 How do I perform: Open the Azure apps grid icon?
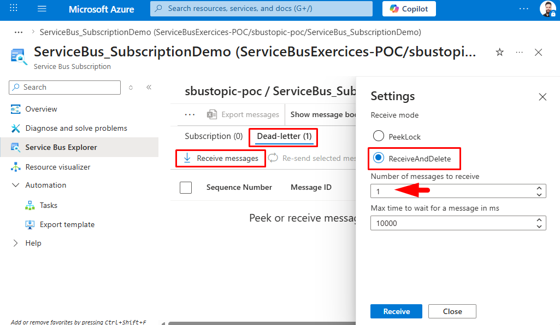(x=14, y=8)
